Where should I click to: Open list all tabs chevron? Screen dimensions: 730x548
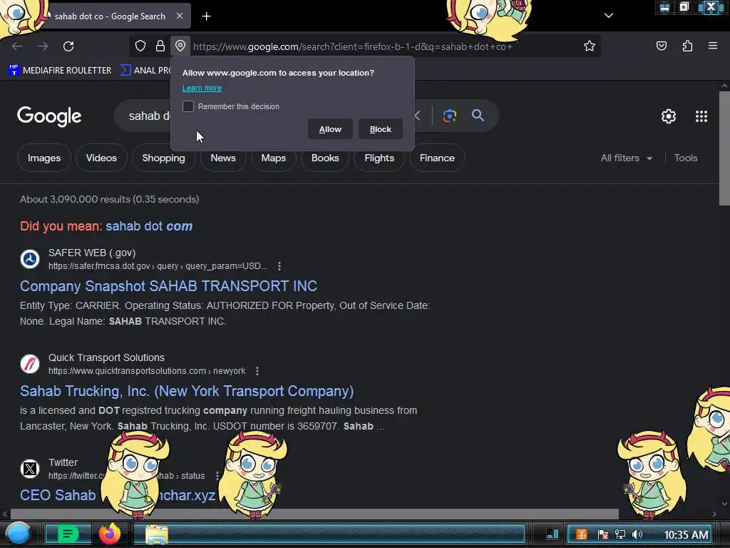[609, 16]
